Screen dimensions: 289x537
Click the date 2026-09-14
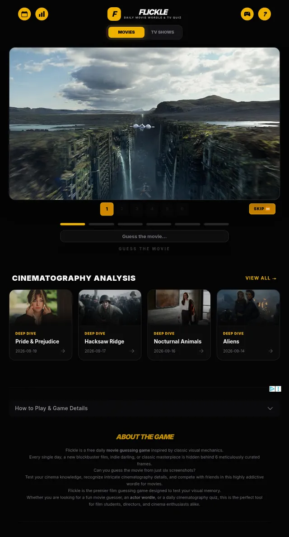click(x=233, y=351)
